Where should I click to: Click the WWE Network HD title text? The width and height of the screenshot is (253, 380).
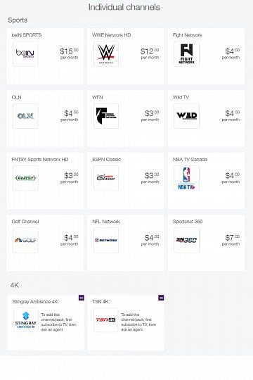click(111, 35)
